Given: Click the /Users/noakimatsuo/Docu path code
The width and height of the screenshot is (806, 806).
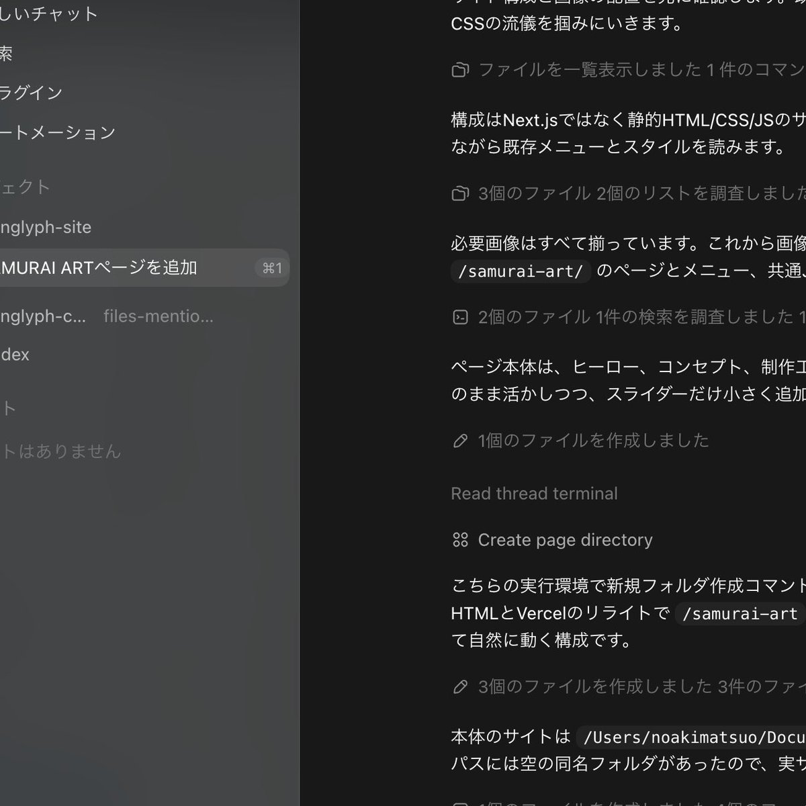Looking at the screenshot, I should [x=691, y=737].
